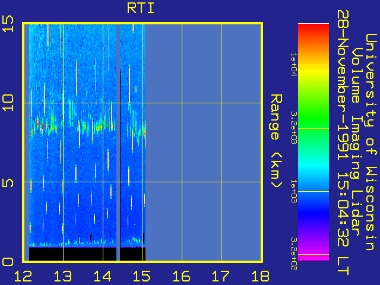Click University of Wisconsin title text
This screenshot has width=380, height=285.
[371, 142]
